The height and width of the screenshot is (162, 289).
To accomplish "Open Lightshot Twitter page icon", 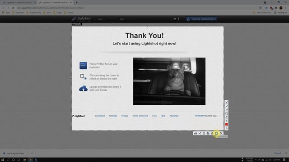I will 175,19.
